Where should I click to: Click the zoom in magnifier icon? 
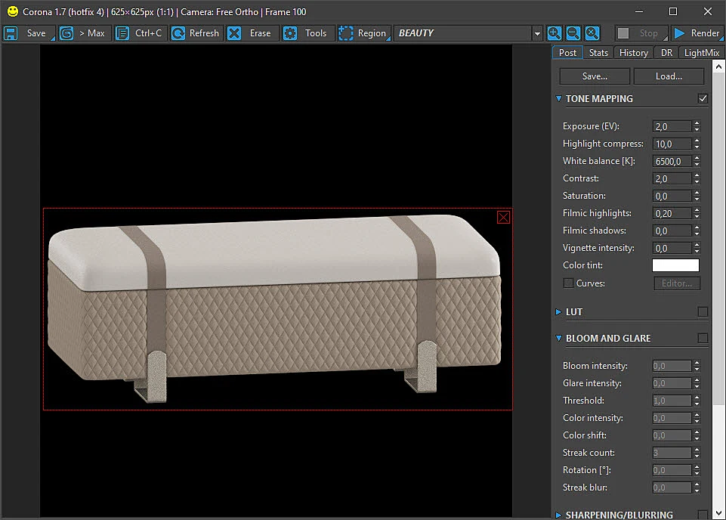click(555, 33)
